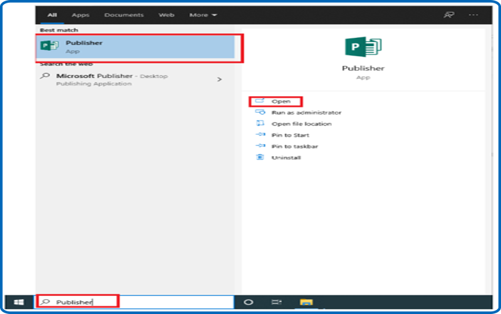This screenshot has width=501, height=314.
Task: Switch to the Web search tab
Action: [x=166, y=15]
